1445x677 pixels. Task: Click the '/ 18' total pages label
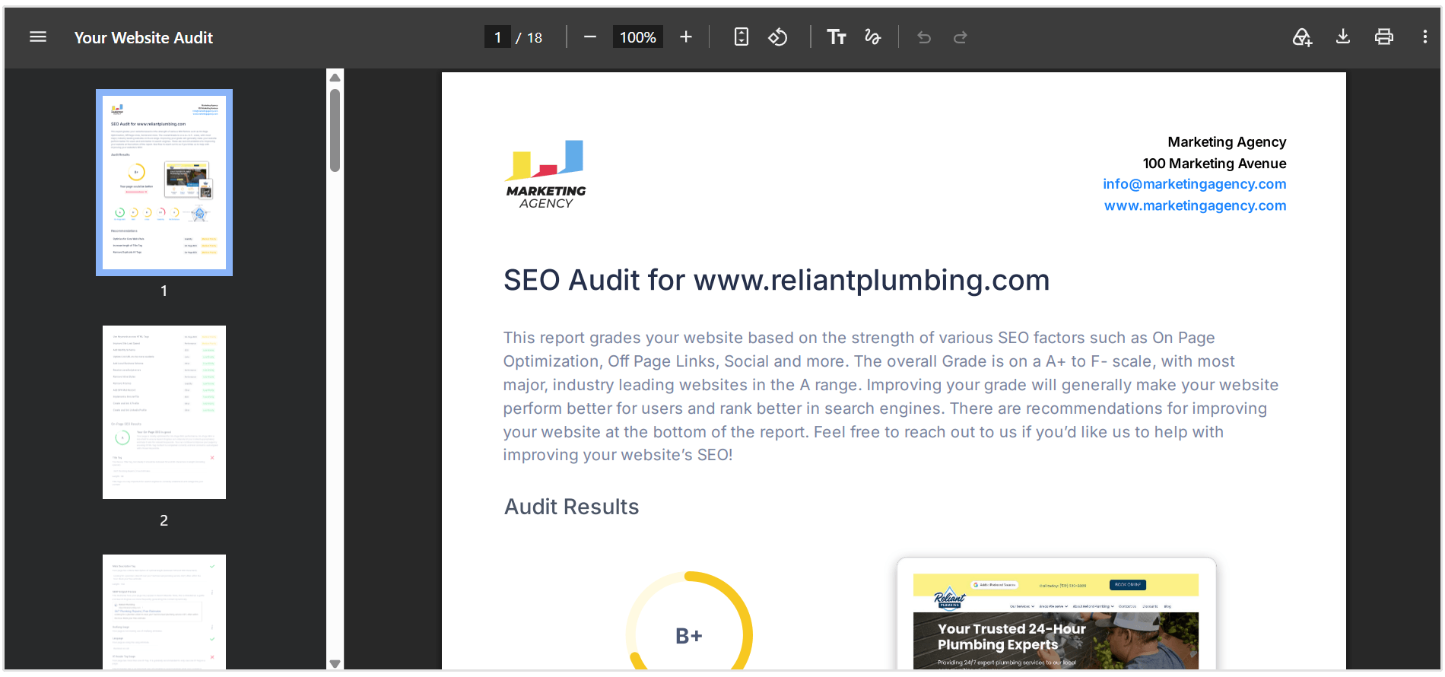tap(529, 37)
